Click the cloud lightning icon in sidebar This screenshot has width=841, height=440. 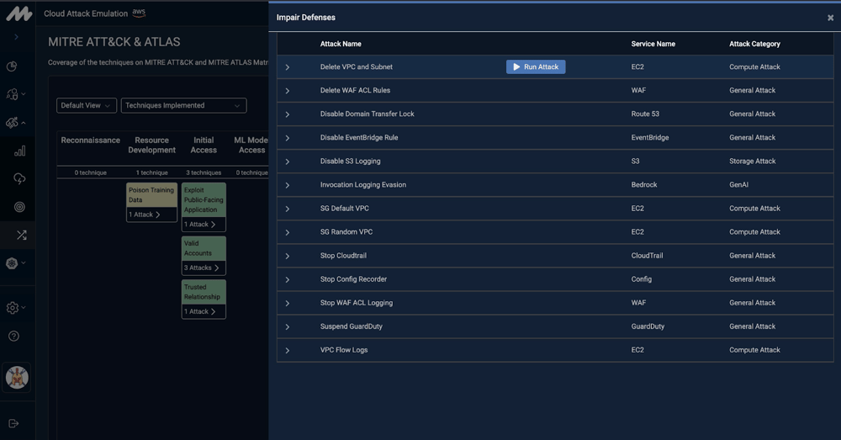(x=19, y=179)
